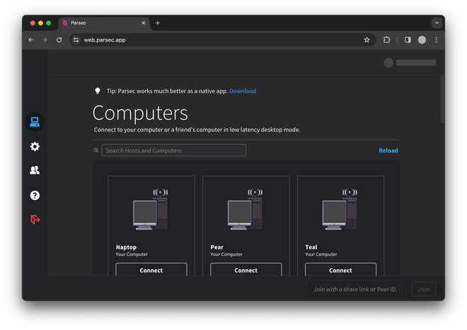Open the Computers section in the sidebar
Screen dimensions: 467x330
pos(35,122)
